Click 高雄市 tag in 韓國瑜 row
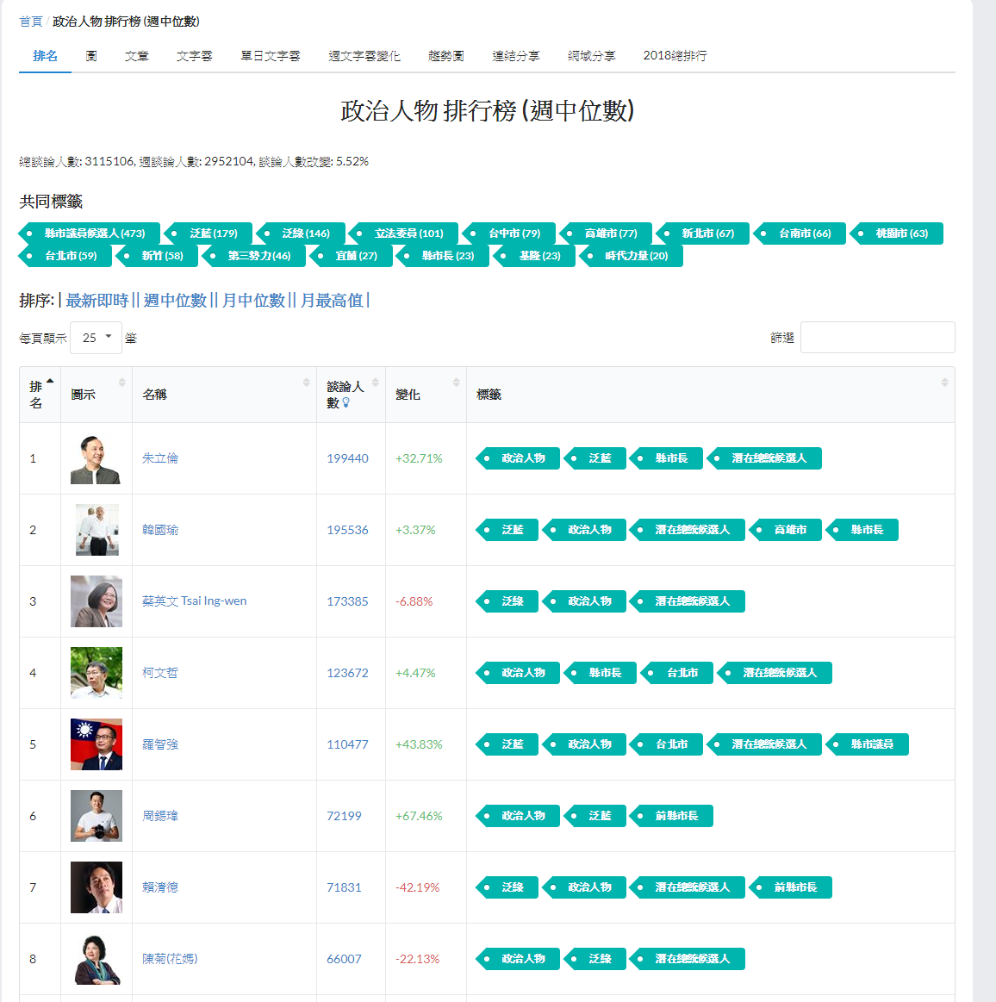Screen dimensions: 996x1002 (785, 530)
